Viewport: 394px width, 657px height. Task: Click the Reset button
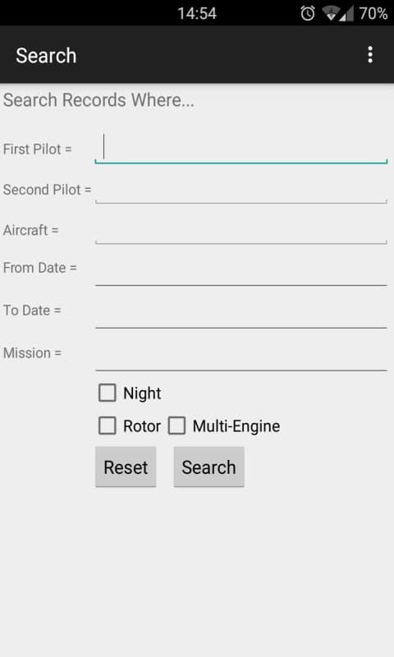(126, 466)
